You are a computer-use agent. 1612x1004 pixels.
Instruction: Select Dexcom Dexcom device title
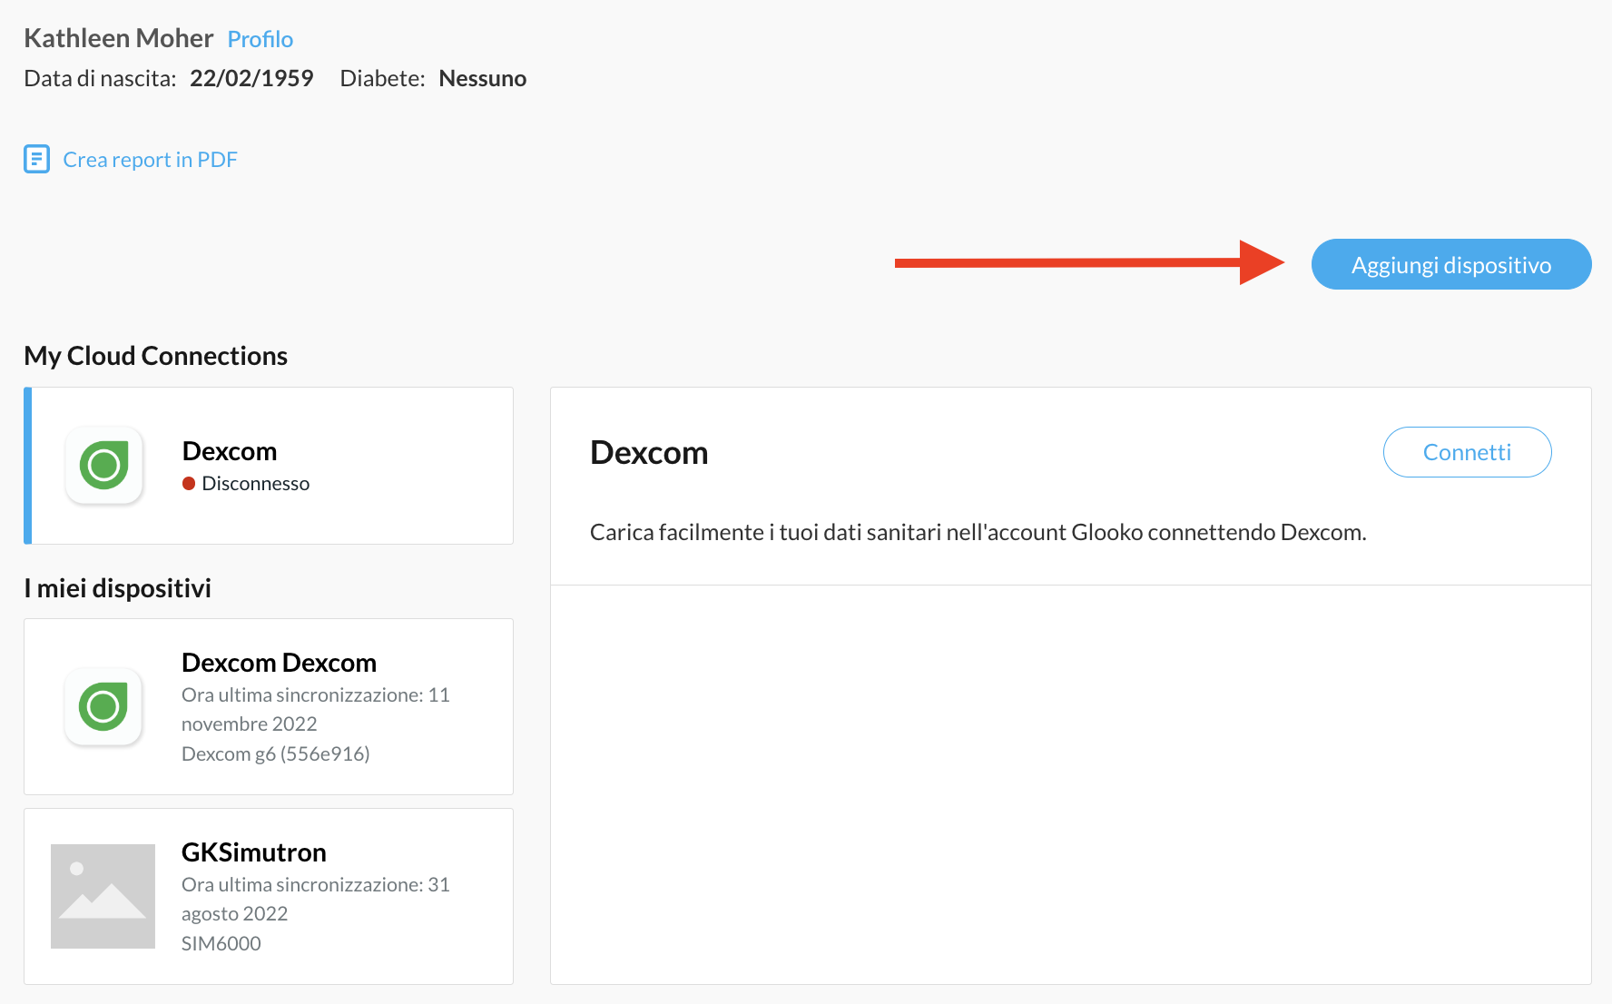pos(279,663)
